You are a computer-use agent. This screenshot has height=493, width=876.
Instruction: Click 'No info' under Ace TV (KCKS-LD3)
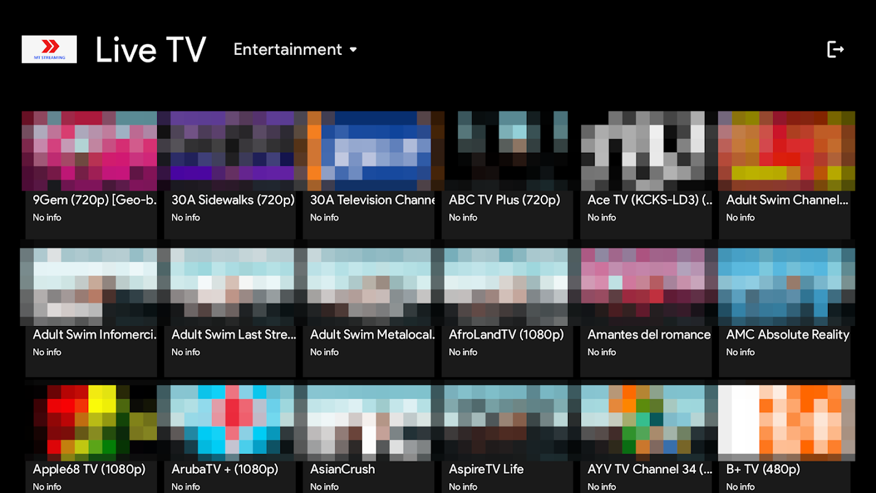click(601, 218)
